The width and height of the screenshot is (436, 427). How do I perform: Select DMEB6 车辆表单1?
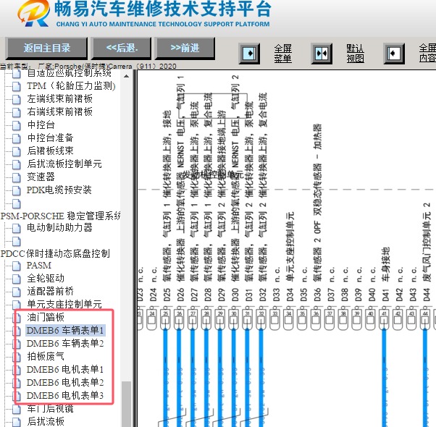pos(65,330)
